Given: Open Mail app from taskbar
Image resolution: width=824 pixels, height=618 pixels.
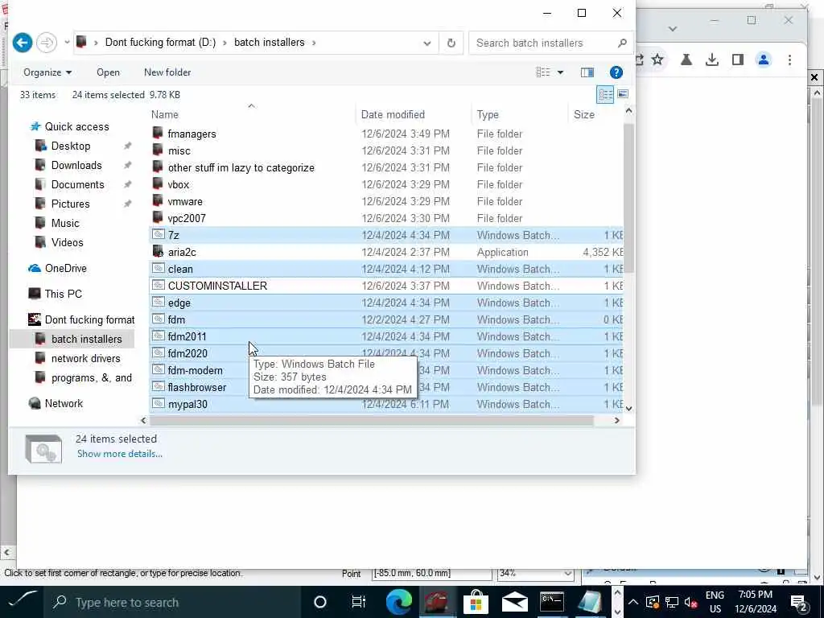Looking at the screenshot, I should (x=514, y=602).
